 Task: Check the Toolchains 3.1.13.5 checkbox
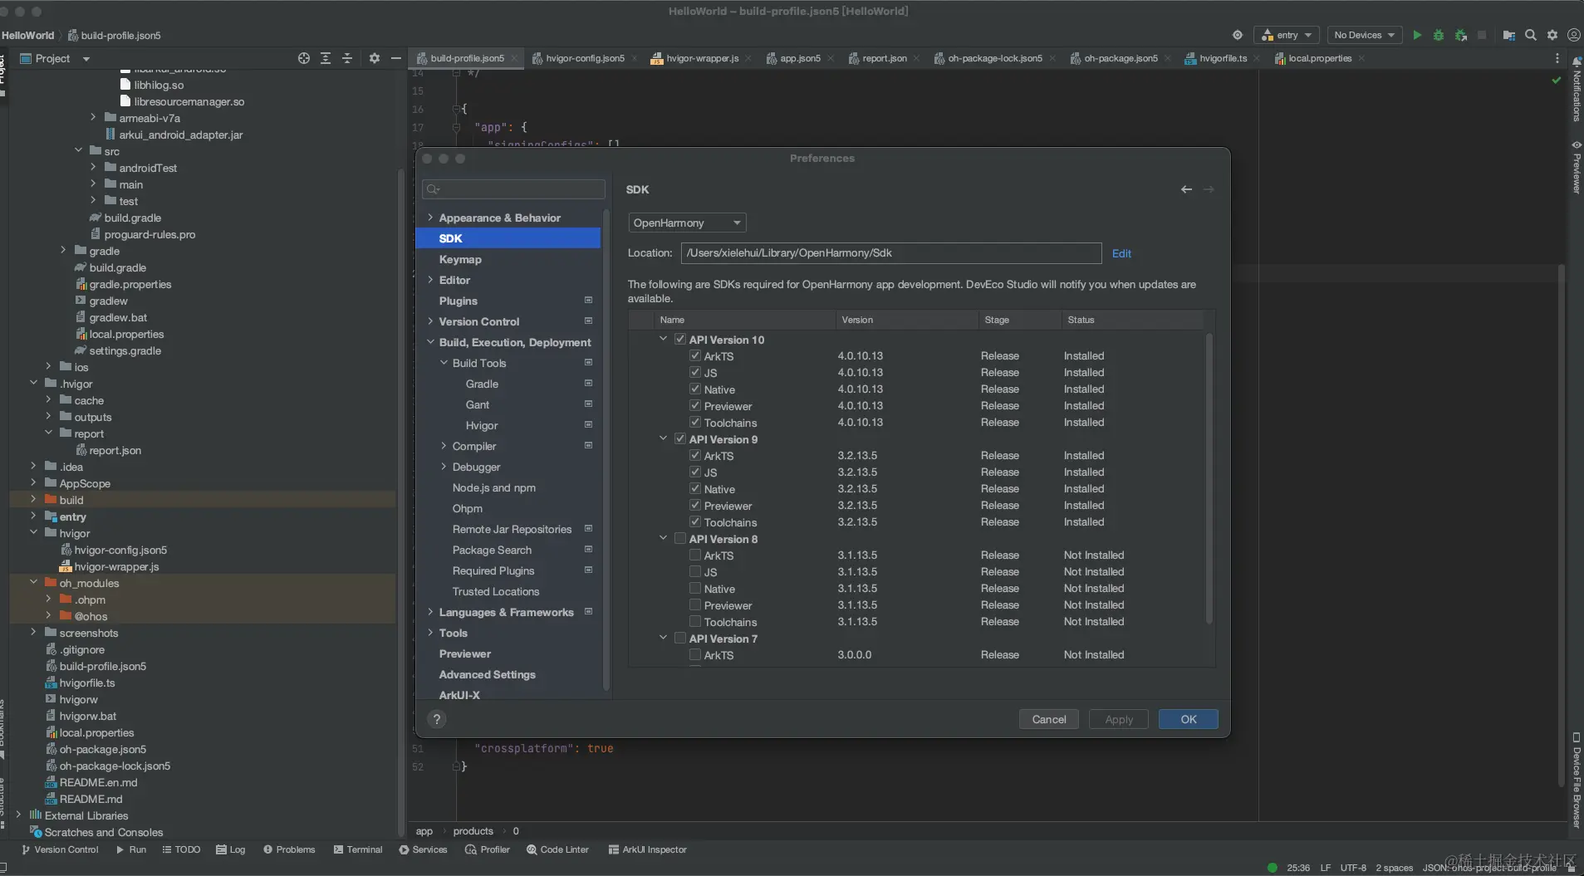[695, 622]
